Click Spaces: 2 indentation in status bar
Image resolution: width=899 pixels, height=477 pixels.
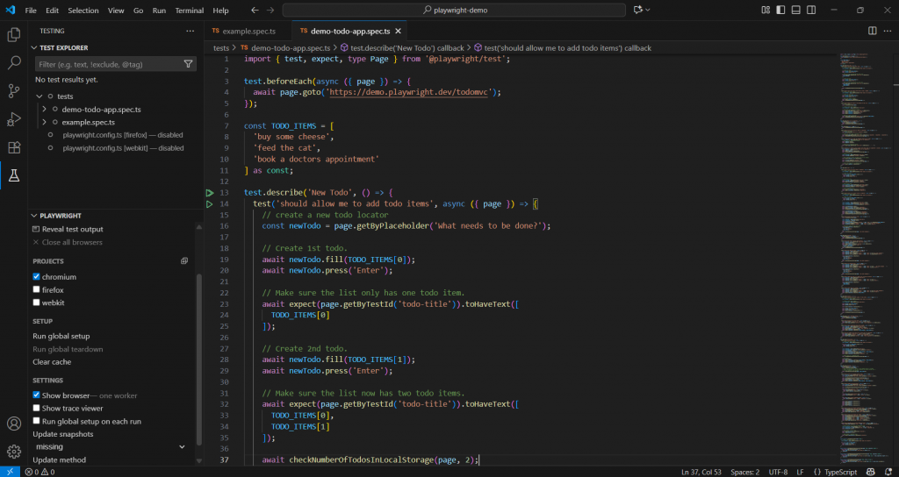point(744,472)
